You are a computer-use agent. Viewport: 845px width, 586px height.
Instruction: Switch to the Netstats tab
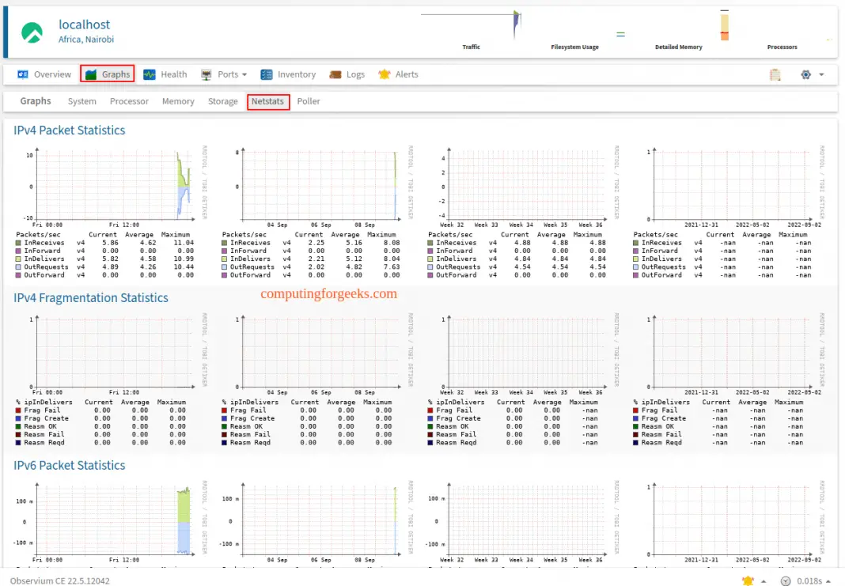tap(269, 101)
